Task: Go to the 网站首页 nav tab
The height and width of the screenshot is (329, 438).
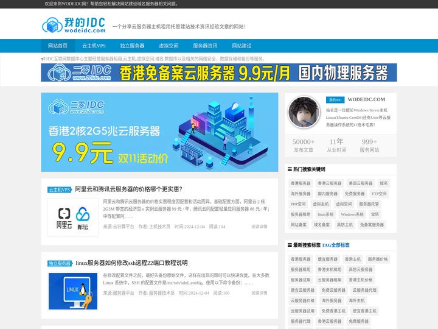Action: [58, 46]
